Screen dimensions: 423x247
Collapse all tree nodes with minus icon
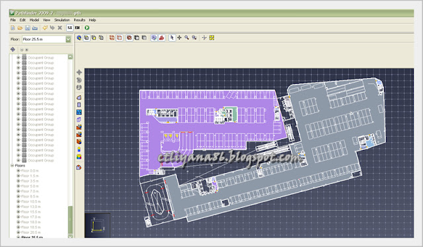point(22,50)
